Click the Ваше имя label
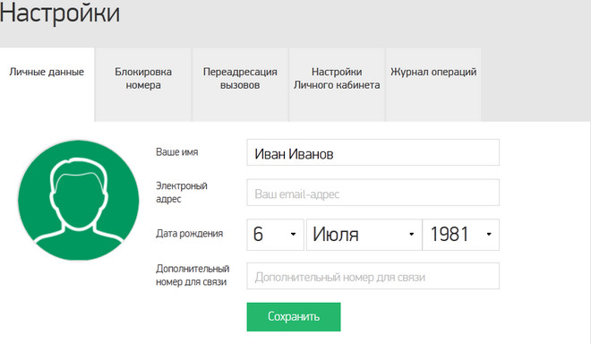The image size is (591, 344). click(177, 152)
